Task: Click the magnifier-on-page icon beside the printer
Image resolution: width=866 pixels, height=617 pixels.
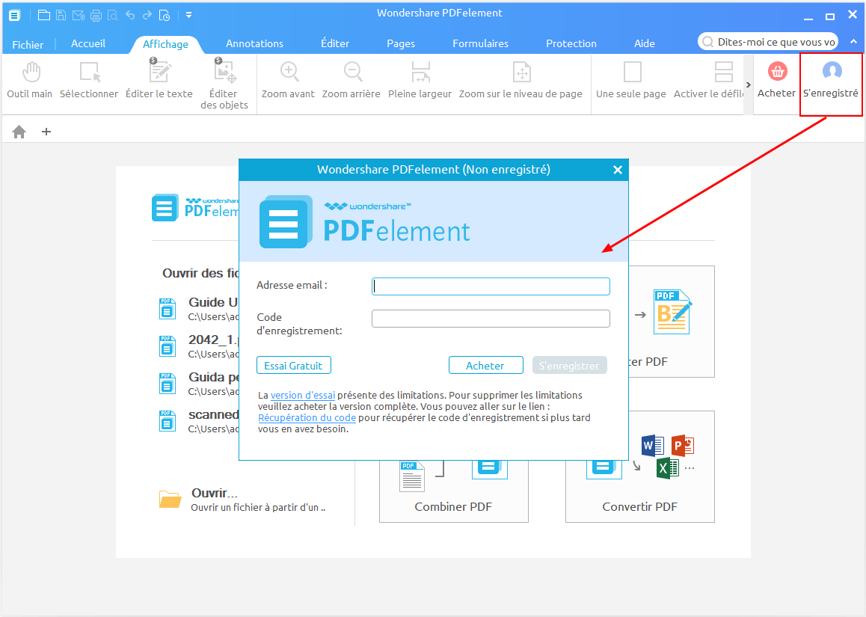Action: [113, 16]
